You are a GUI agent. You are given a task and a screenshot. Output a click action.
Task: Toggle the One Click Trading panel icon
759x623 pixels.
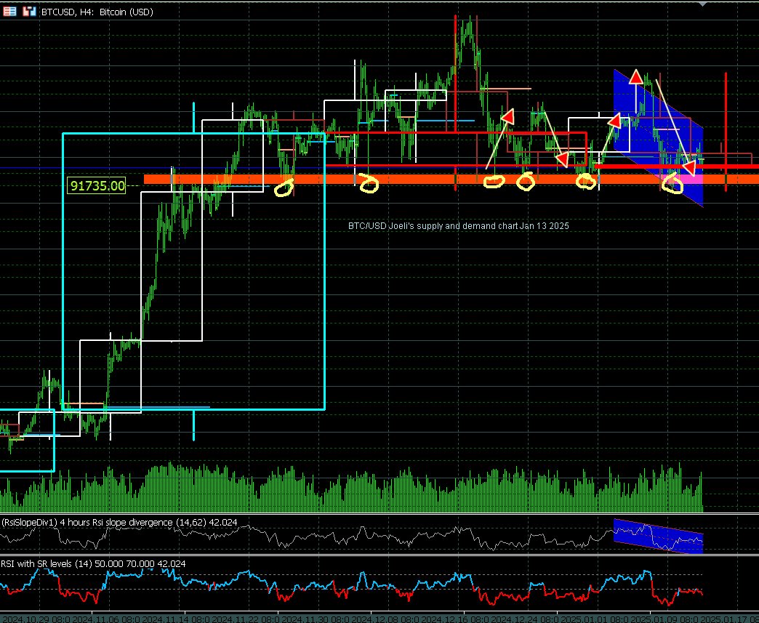coord(30,12)
